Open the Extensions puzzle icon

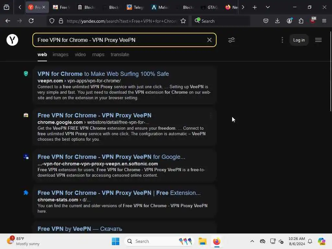click(301, 21)
